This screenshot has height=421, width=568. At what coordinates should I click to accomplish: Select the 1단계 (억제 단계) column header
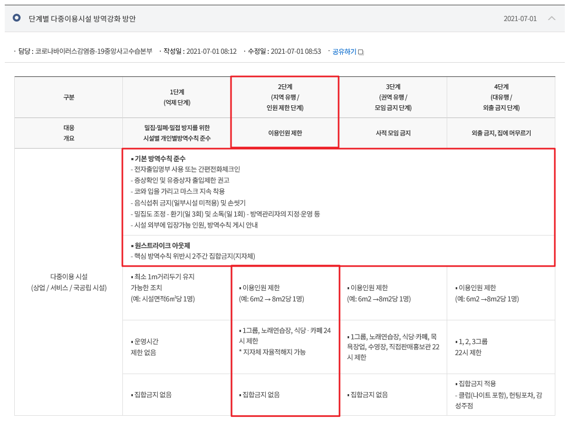[177, 97]
